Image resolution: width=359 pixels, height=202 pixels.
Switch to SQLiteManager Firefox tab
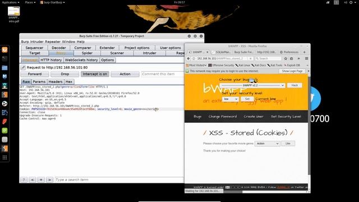(221, 52)
